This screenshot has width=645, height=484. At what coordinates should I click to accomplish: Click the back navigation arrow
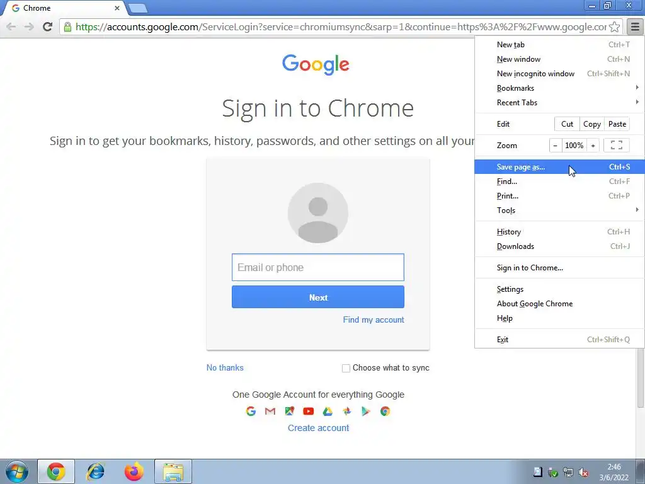(x=11, y=26)
